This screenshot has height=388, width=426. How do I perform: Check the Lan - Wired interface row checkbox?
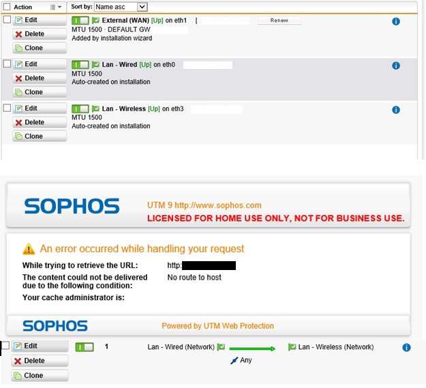7,64
